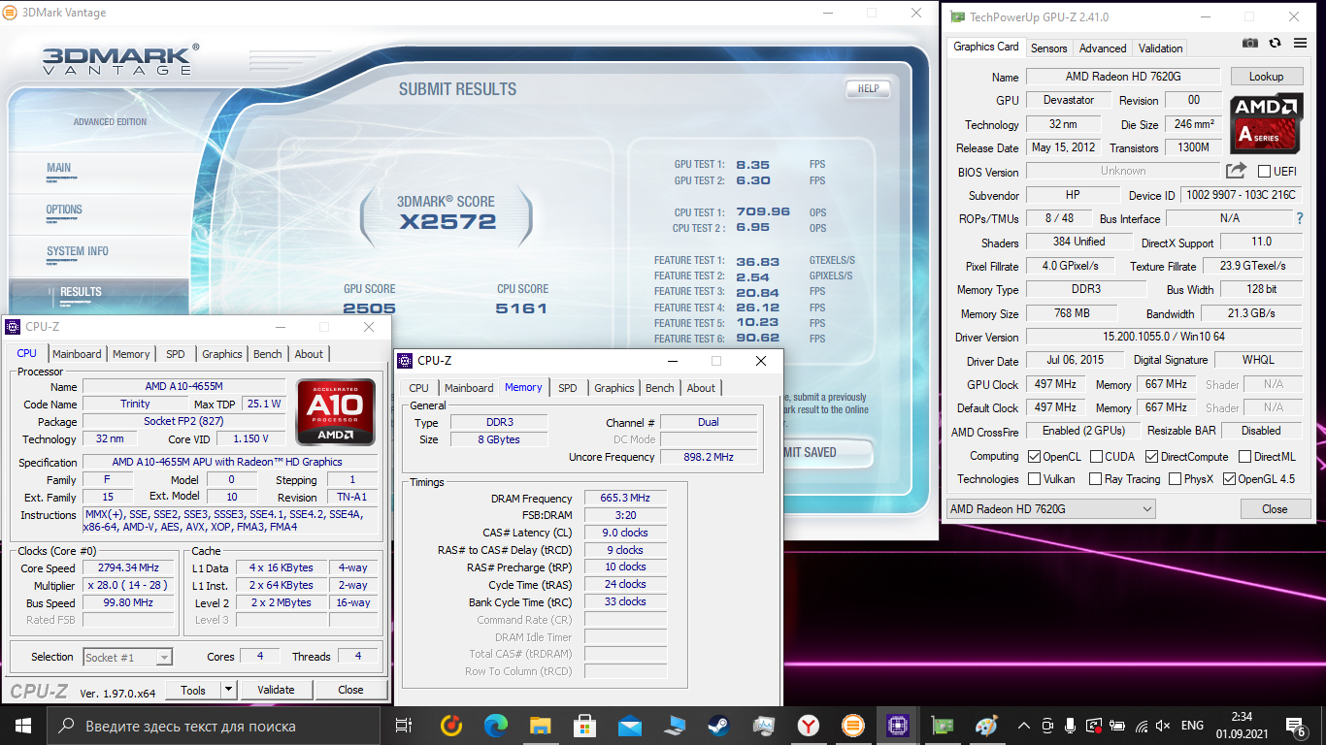The height and width of the screenshot is (745, 1326).
Task: Toggle the UEFI checkbox in GPU-Z
Action: pos(1264,172)
